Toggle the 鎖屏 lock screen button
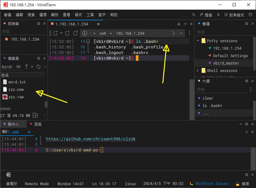The height and width of the screenshot is (188, 256). 243,184
